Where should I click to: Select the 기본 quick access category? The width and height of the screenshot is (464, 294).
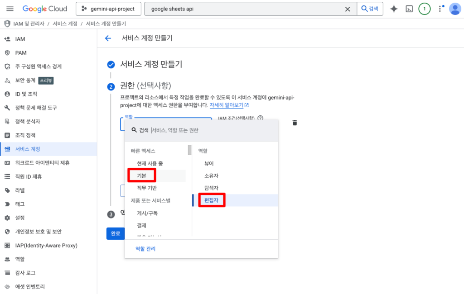point(142,175)
